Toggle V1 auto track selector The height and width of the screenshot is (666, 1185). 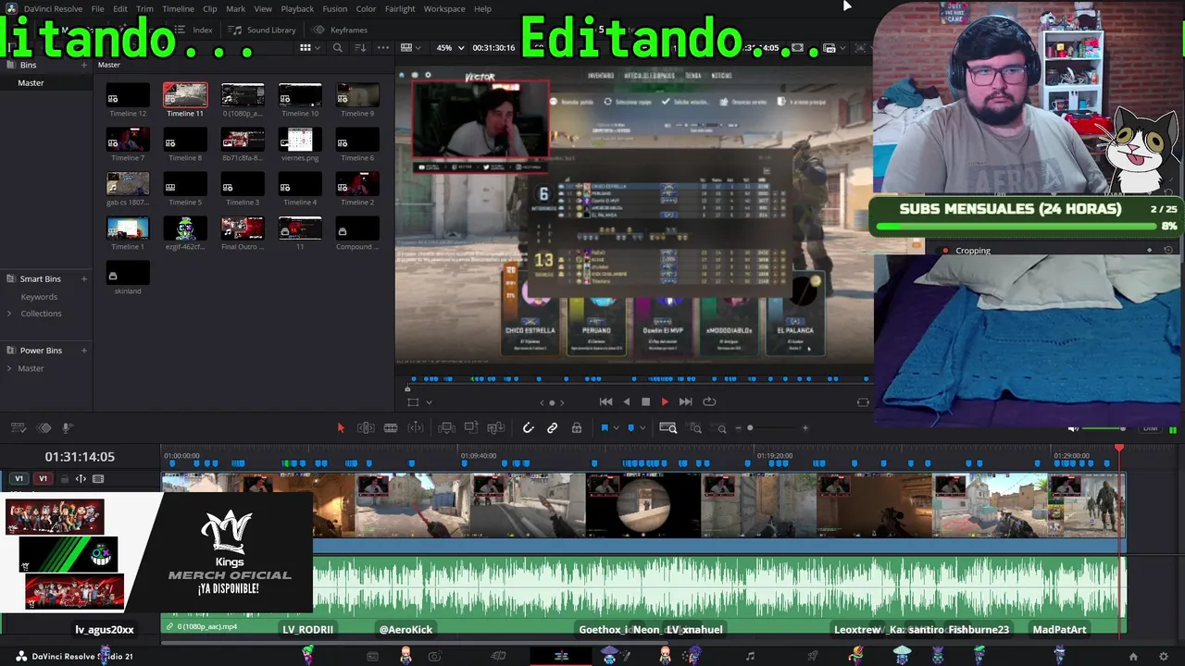81,478
